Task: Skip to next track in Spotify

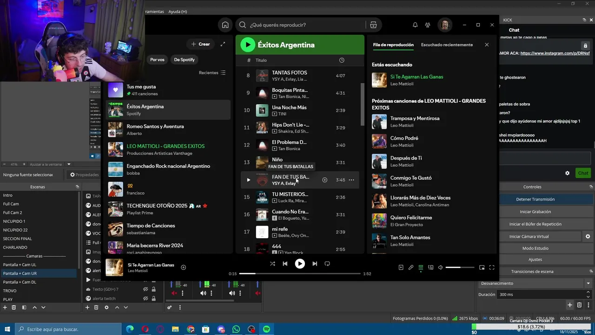Action: pos(315,263)
